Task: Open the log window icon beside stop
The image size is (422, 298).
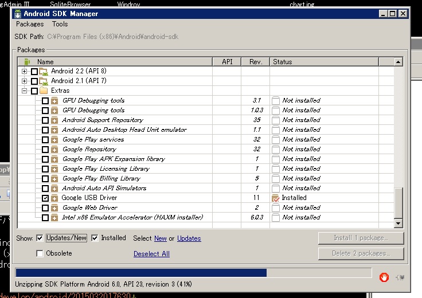Action: [x=400, y=277]
